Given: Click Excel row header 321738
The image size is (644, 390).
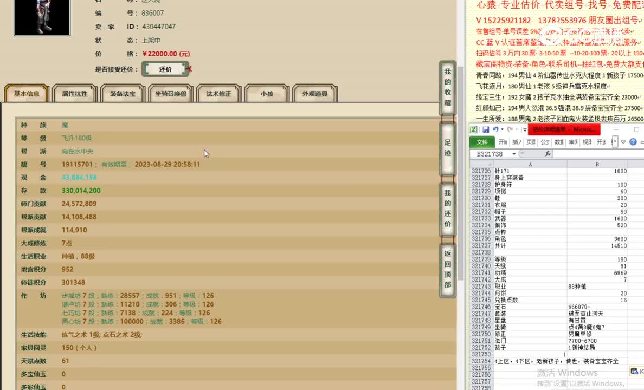Looking at the screenshot, I should tap(481, 252).
